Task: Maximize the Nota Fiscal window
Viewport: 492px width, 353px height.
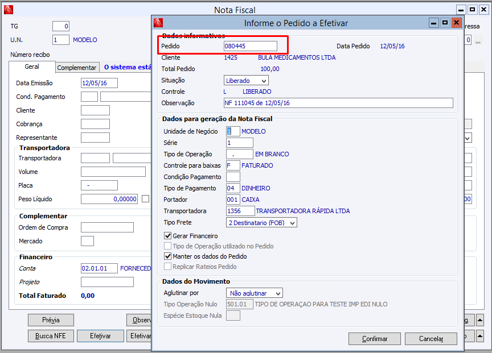Action: (472, 10)
